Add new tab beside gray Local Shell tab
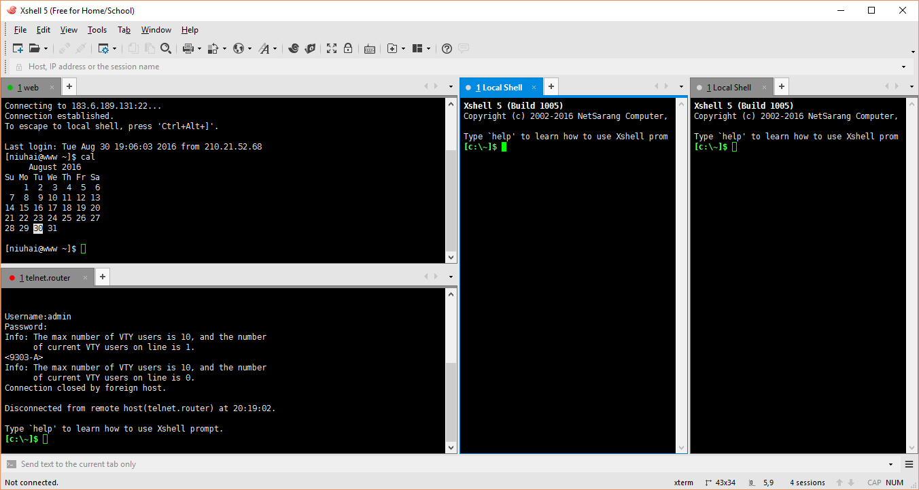Viewport: 919px width, 490px height. pyautogui.click(x=782, y=86)
